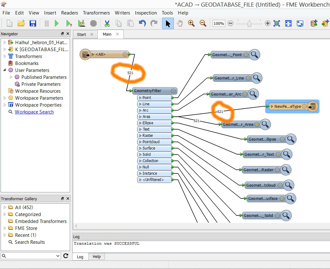Screen dimensions: 330x269
Task: Open the NewFe...eType gear settings
Action: tap(303, 107)
